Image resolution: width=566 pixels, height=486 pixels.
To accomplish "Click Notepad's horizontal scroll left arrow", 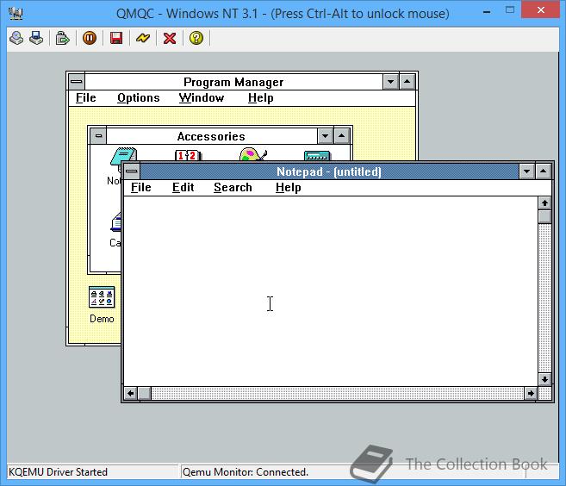I will [131, 393].
